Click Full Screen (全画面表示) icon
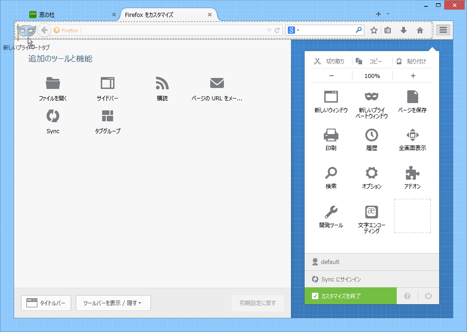467x332 pixels. (x=412, y=135)
